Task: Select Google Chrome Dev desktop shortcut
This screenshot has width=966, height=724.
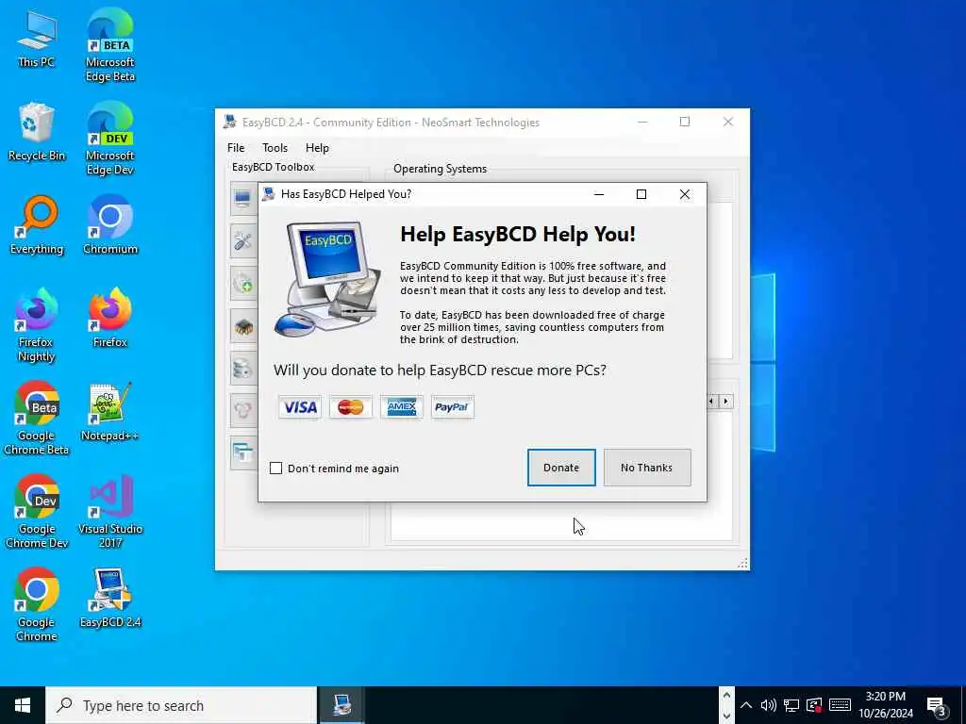Action: coord(37,512)
